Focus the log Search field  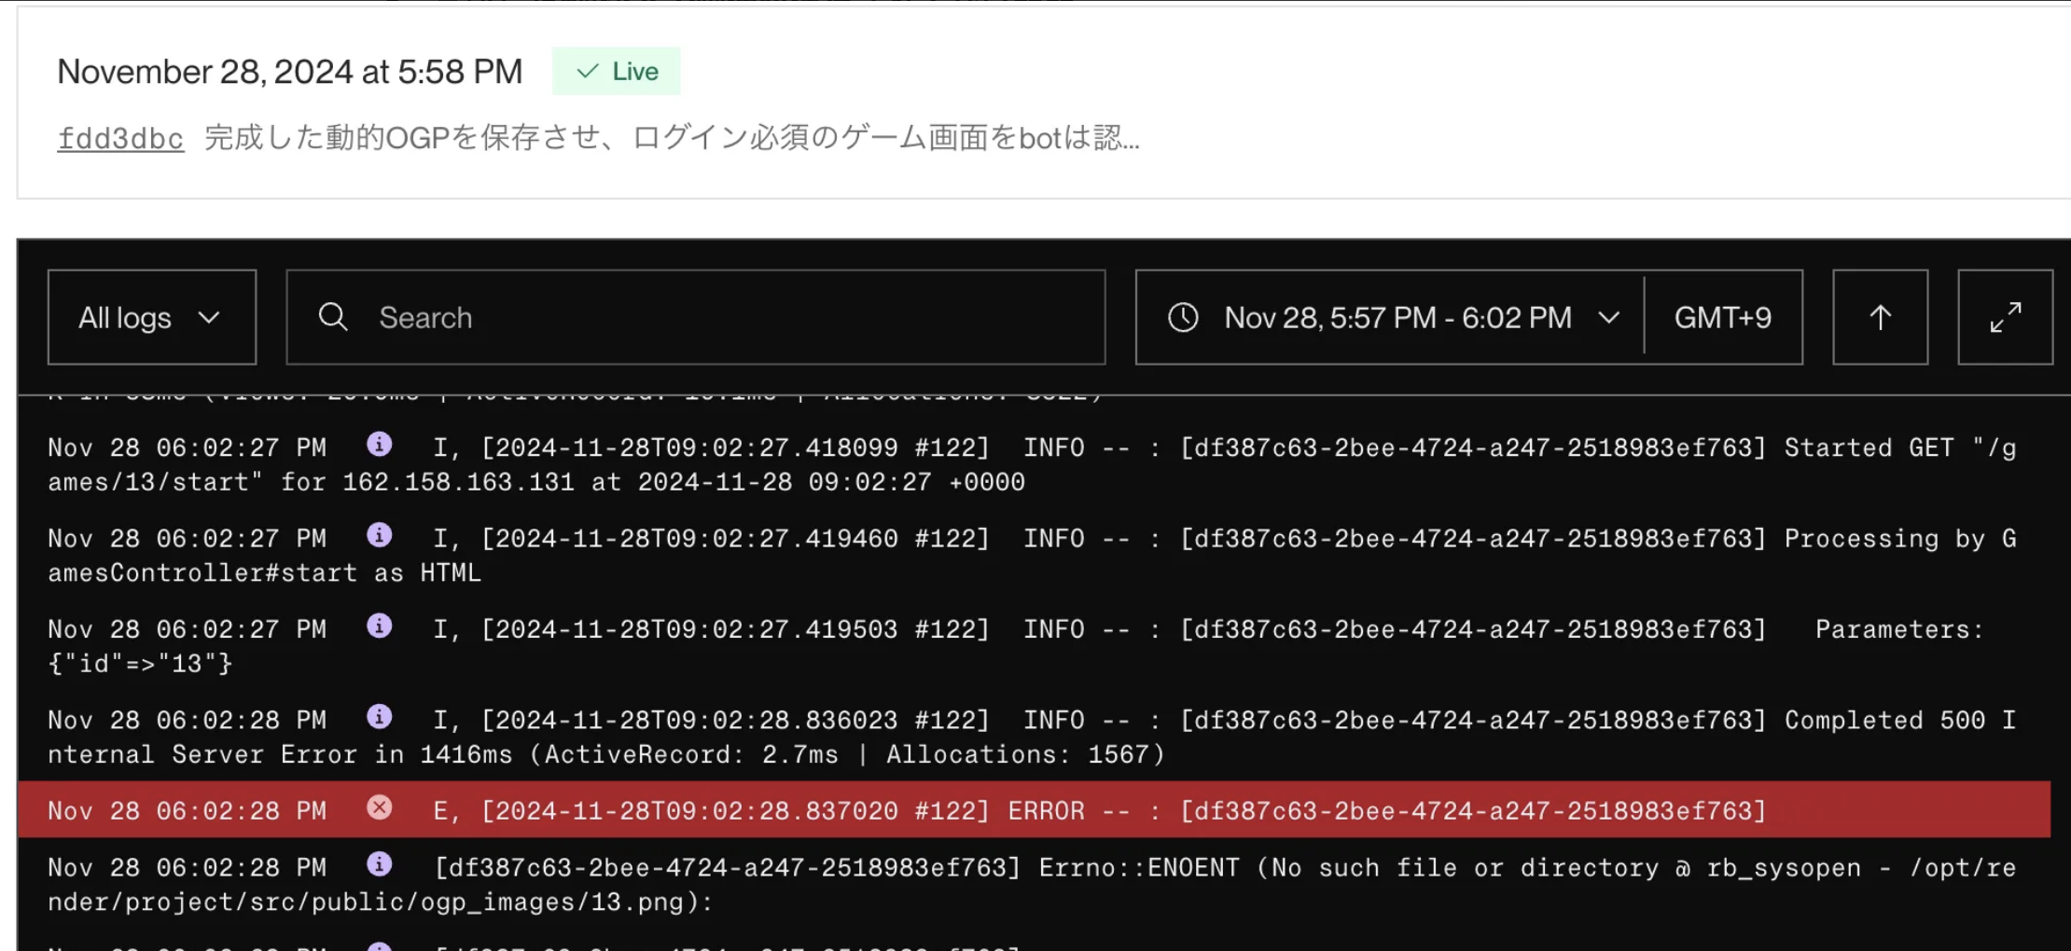click(696, 317)
